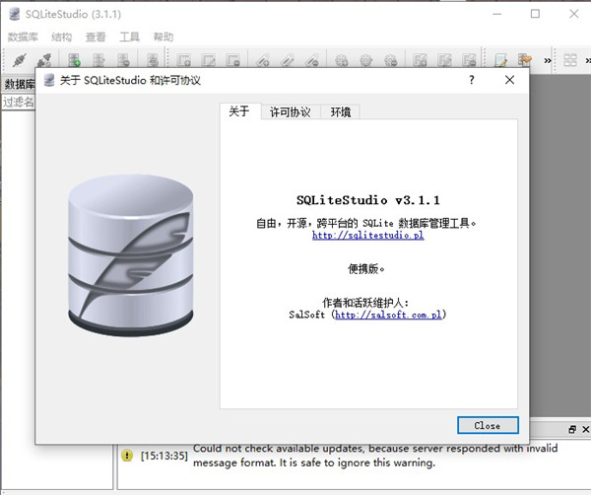This screenshot has width=591, height=495.
Task: Open the http://salsoft.com.pl link
Action: (x=389, y=315)
